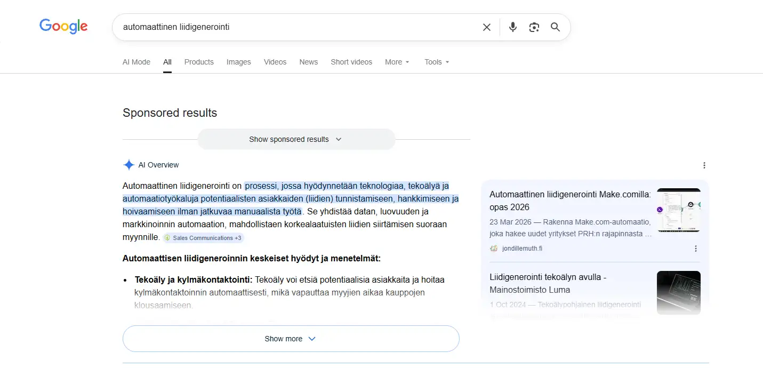The height and width of the screenshot is (368, 763).
Task: Open the three-dot menu beside AI Overview
Action: [704, 165]
